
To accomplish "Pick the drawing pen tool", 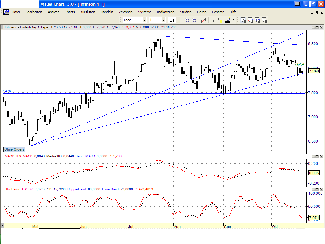I will click(x=228, y=20).
